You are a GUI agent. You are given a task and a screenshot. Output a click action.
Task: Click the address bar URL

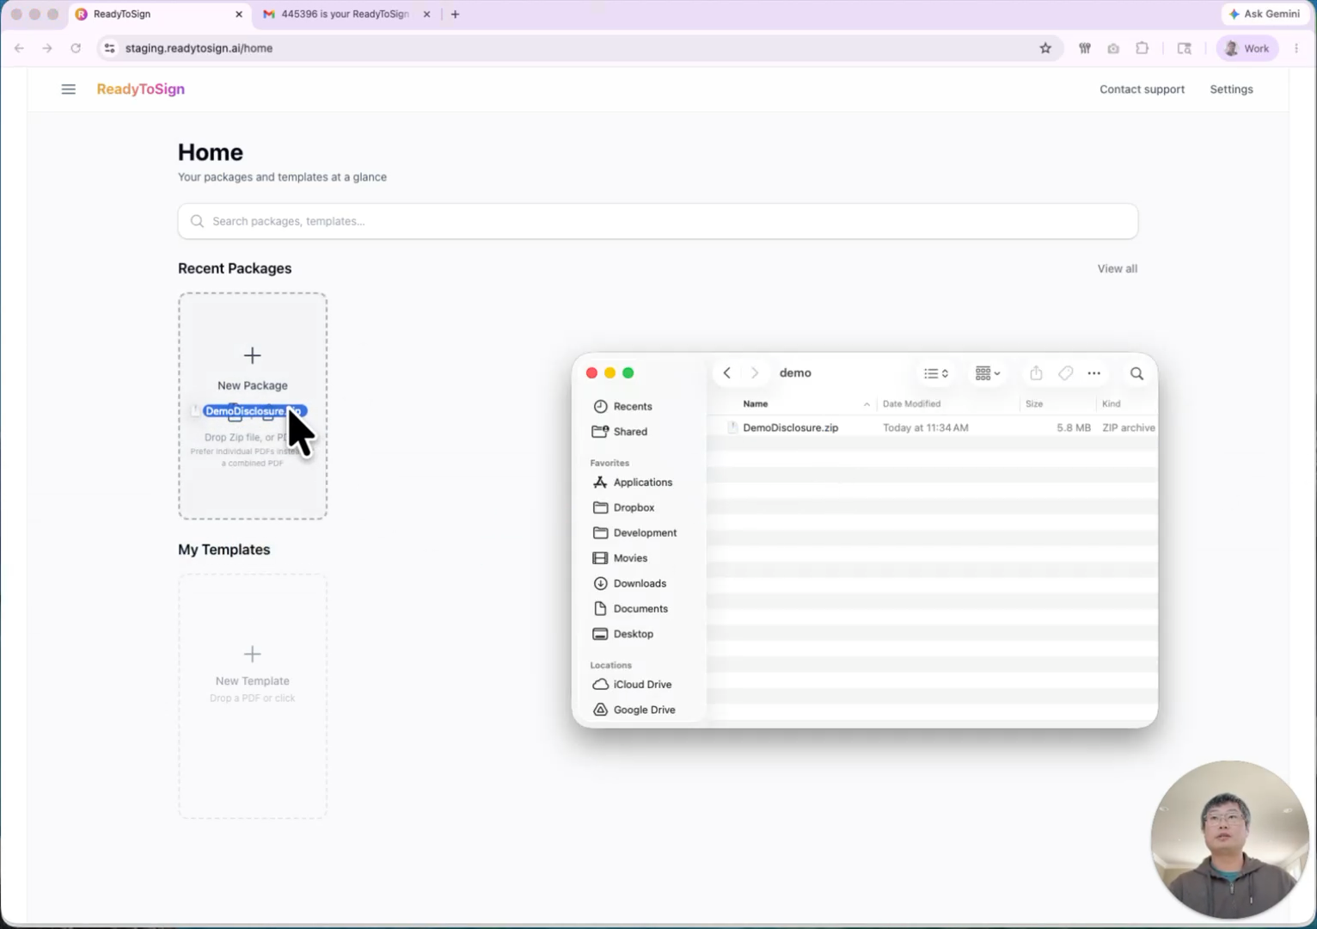(199, 48)
